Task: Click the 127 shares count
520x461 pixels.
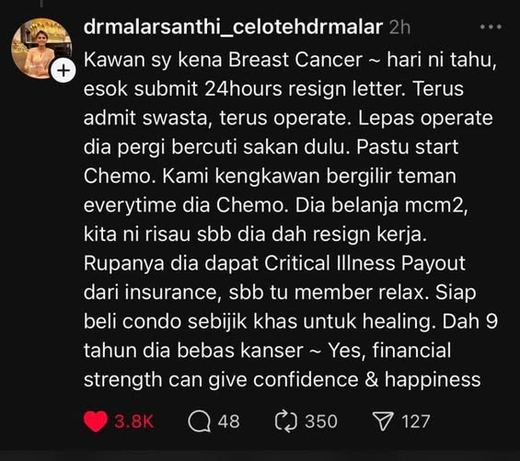Action: click(x=416, y=421)
